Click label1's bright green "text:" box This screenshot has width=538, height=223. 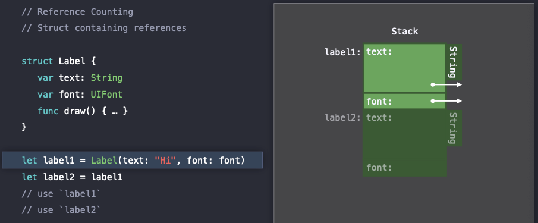pyautogui.click(x=404, y=68)
